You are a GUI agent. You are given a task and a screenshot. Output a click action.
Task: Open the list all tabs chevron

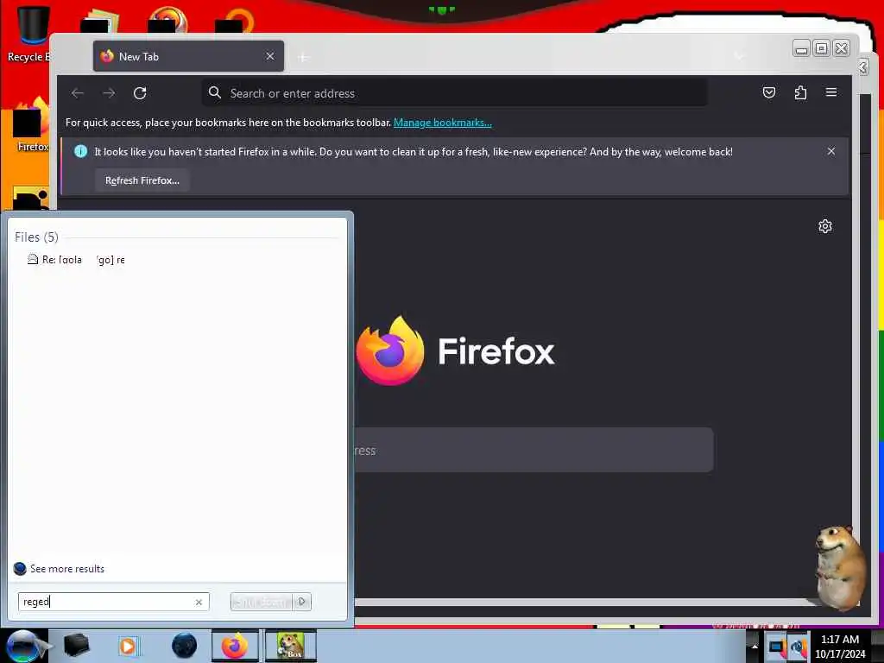739,56
